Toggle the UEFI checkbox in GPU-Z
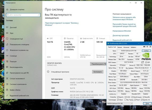Viewport: 152px width, 110px height. [146, 62]
